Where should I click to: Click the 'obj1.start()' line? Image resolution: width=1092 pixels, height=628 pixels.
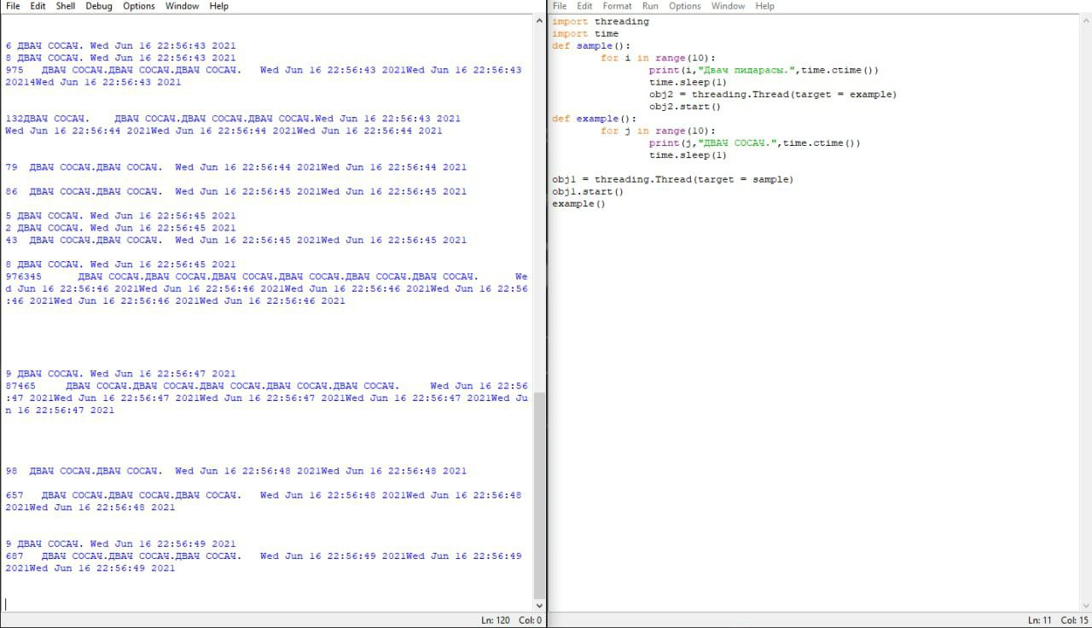tap(588, 191)
